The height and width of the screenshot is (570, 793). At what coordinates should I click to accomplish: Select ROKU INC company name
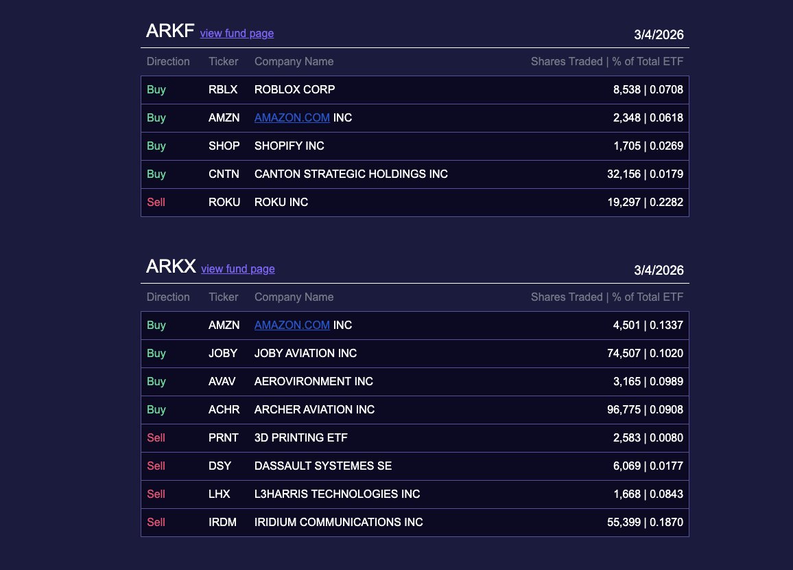coord(281,202)
